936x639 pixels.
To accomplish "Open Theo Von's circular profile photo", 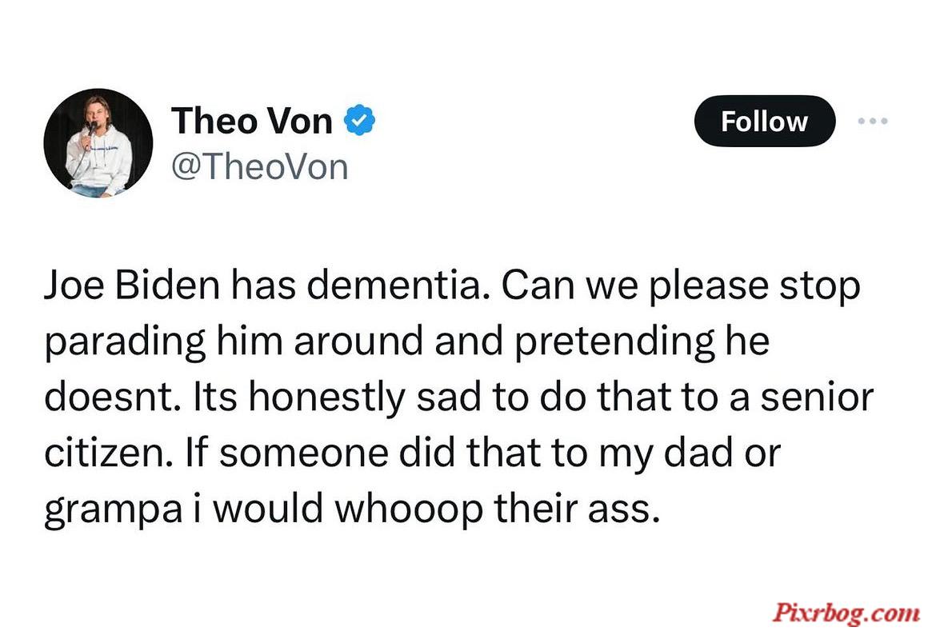I will click(98, 143).
